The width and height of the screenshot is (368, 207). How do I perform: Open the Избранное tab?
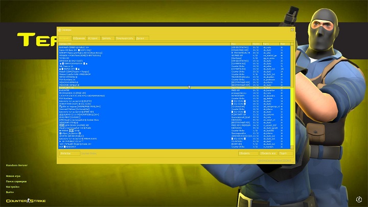point(79,38)
